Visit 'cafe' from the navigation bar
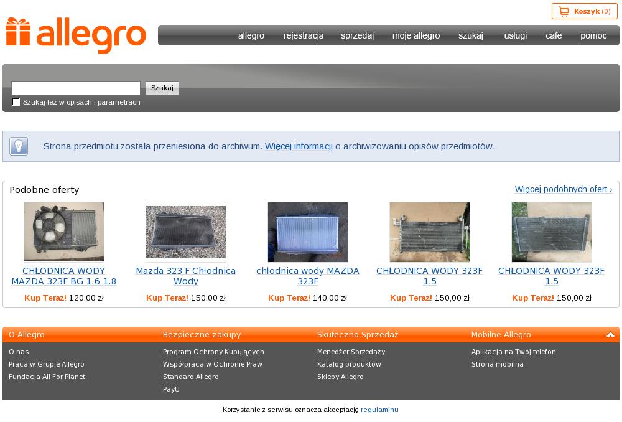Screen dimensions: 622x422 [x=554, y=35]
